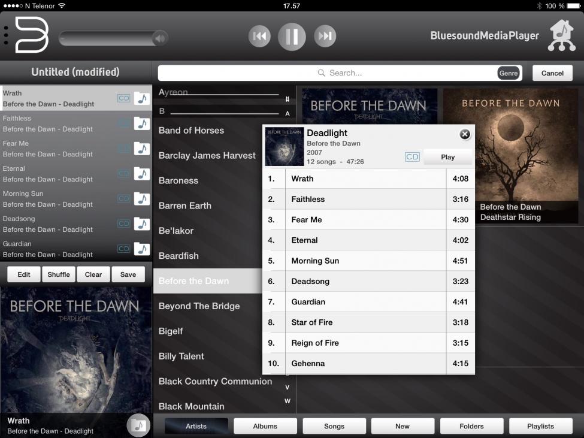Viewport: 584px width, 438px height.
Task: Tap the music note icon for Guardian
Action: pos(142,249)
